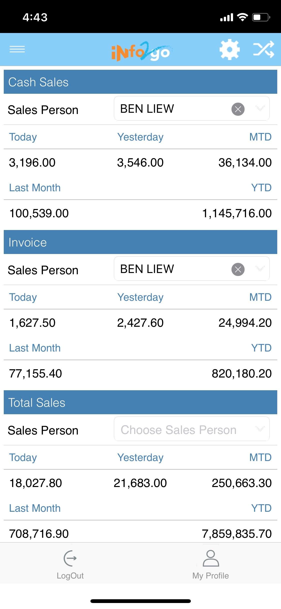Tap Invoice YTD amount 820,180.20
The width and height of the screenshot is (281, 609).
241,373
